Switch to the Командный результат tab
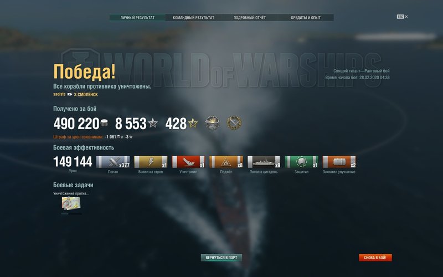Viewport: 443px width, 277px height. pyautogui.click(x=193, y=18)
